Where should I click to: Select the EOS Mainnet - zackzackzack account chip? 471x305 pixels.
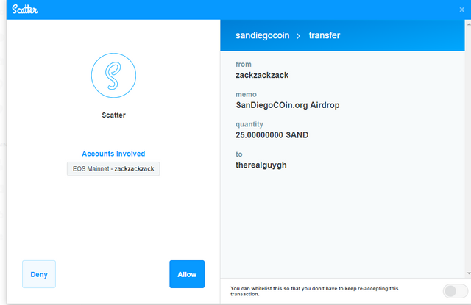pyautogui.click(x=113, y=169)
